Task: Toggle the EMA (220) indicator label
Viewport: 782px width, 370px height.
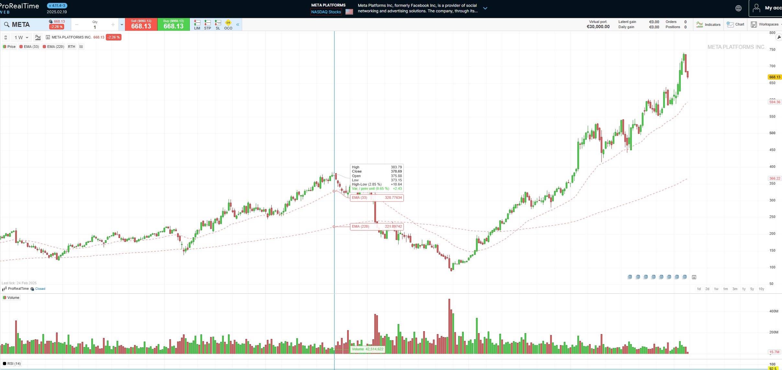Action: [53, 47]
